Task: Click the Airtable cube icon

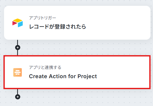Action: coord(18,23)
